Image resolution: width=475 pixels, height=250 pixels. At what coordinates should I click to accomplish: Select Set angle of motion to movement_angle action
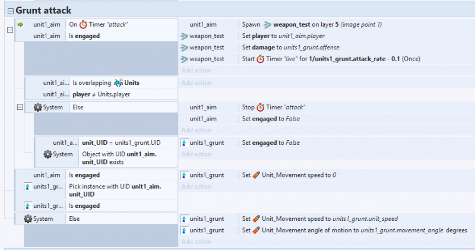[x=354, y=230]
